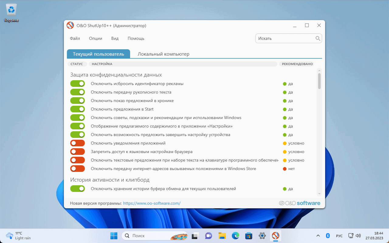The width and height of the screenshot is (389, 243).
Task: Enable the app notifications (уведомления приложений) switch
Action: 77,143
